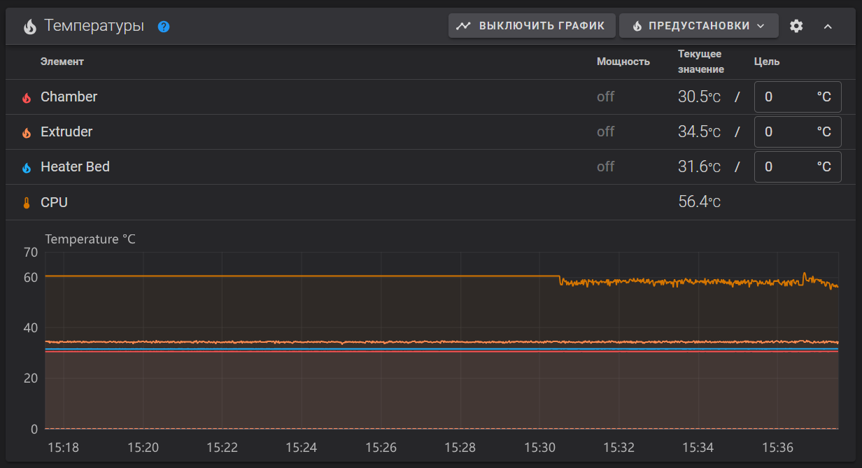Click the Heater Bed target temperature field
Viewport: 862px width, 468px height.
tap(798, 166)
